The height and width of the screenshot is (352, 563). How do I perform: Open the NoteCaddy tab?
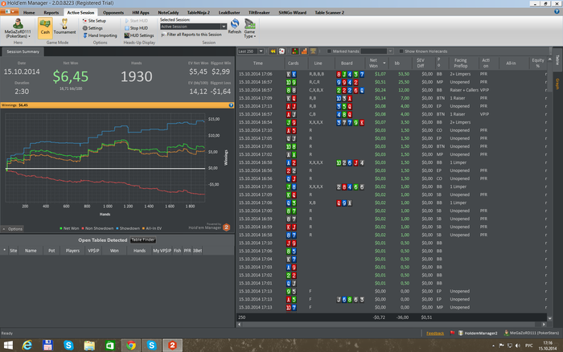(x=168, y=13)
